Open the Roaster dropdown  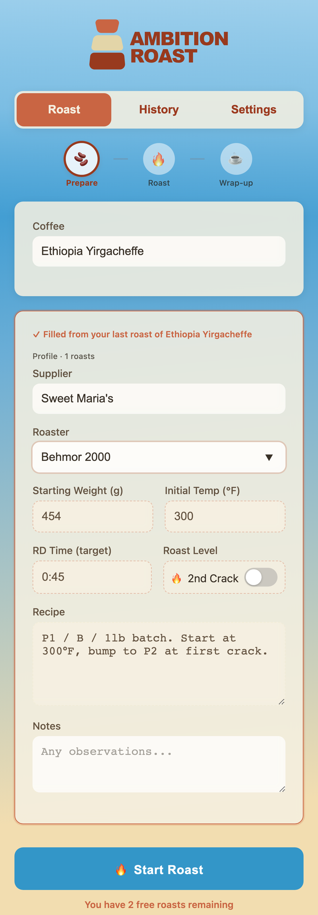click(x=159, y=457)
